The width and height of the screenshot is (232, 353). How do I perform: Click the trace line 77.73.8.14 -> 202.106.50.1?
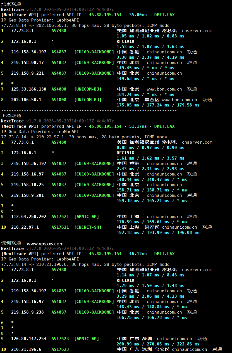pyautogui.click(x=85, y=25)
